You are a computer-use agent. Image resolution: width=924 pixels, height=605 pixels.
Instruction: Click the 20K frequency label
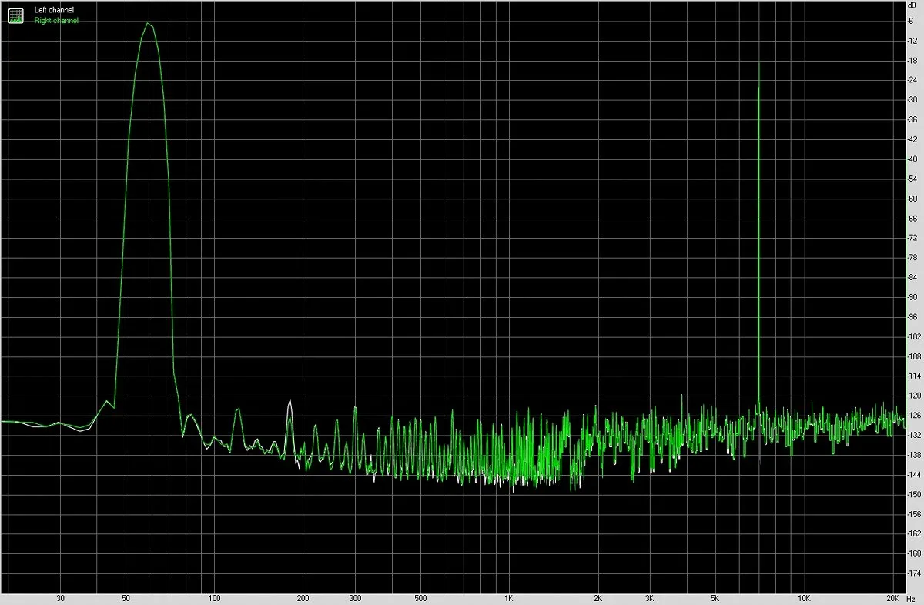pyautogui.click(x=892, y=598)
